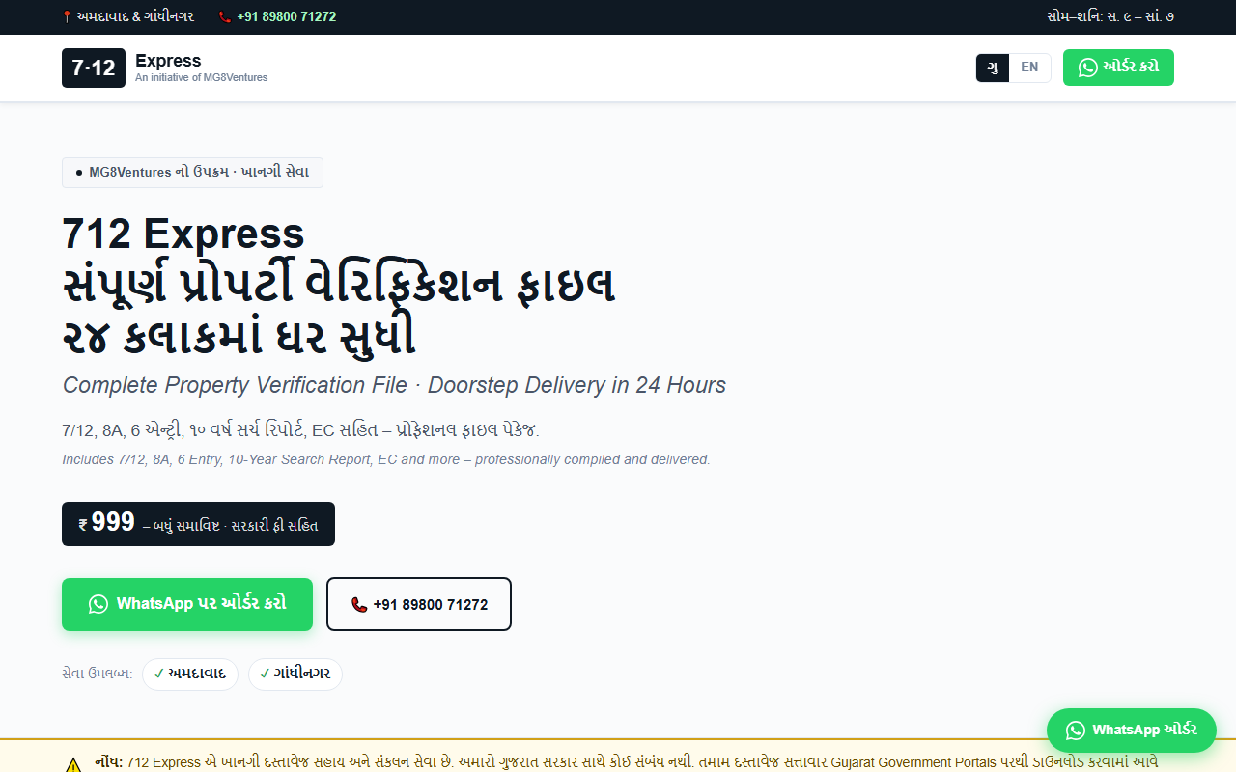Call +91 89800 71272 from top bar
Screen dimensions: 1236x772
287,16
